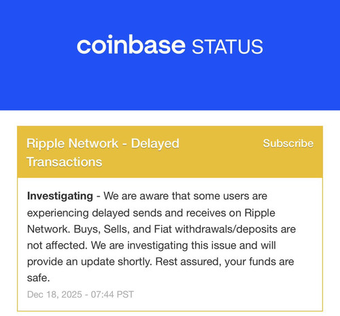Open the 'Ripple Network - Delayed' incident title
The image size is (340, 316).
point(103,143)
